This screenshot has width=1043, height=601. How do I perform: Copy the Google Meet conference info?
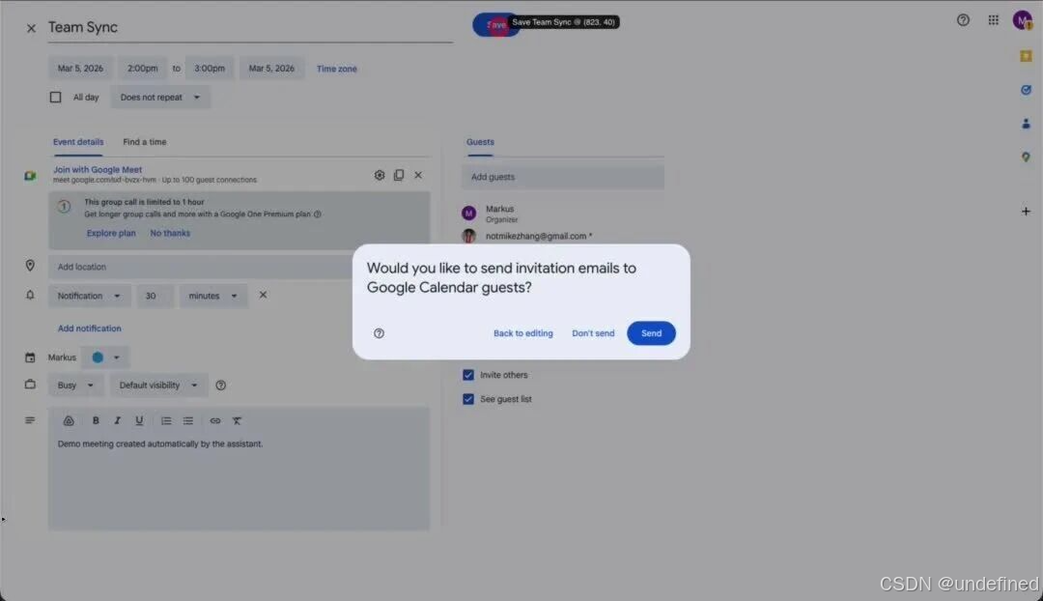399,175
